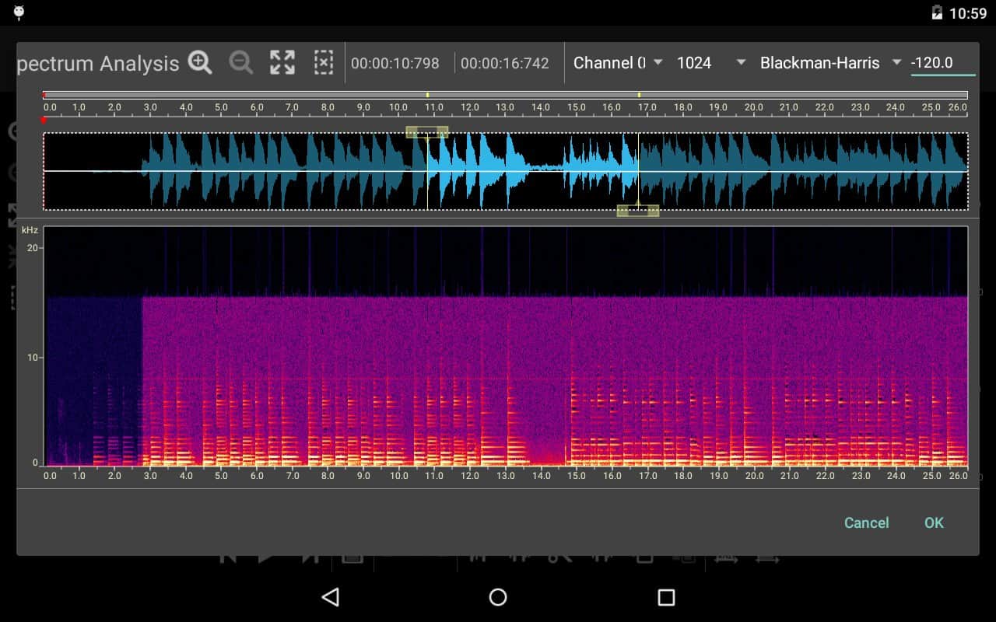Tap the Android recent apps square
This screenshot has height=622, width=996.
pos(666,597)
